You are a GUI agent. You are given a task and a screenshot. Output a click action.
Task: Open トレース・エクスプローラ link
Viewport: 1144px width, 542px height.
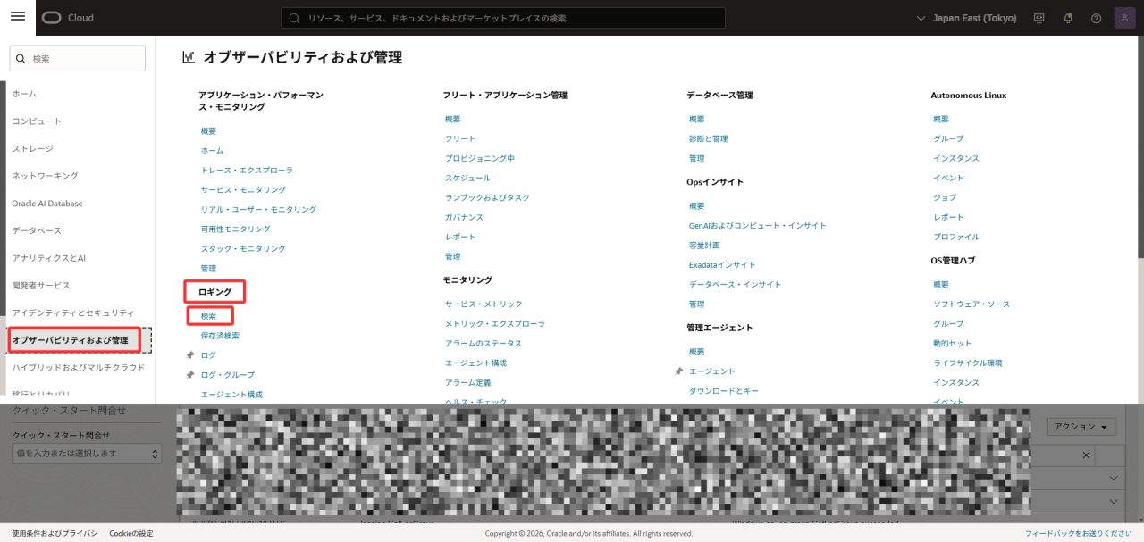coord(247,170)
